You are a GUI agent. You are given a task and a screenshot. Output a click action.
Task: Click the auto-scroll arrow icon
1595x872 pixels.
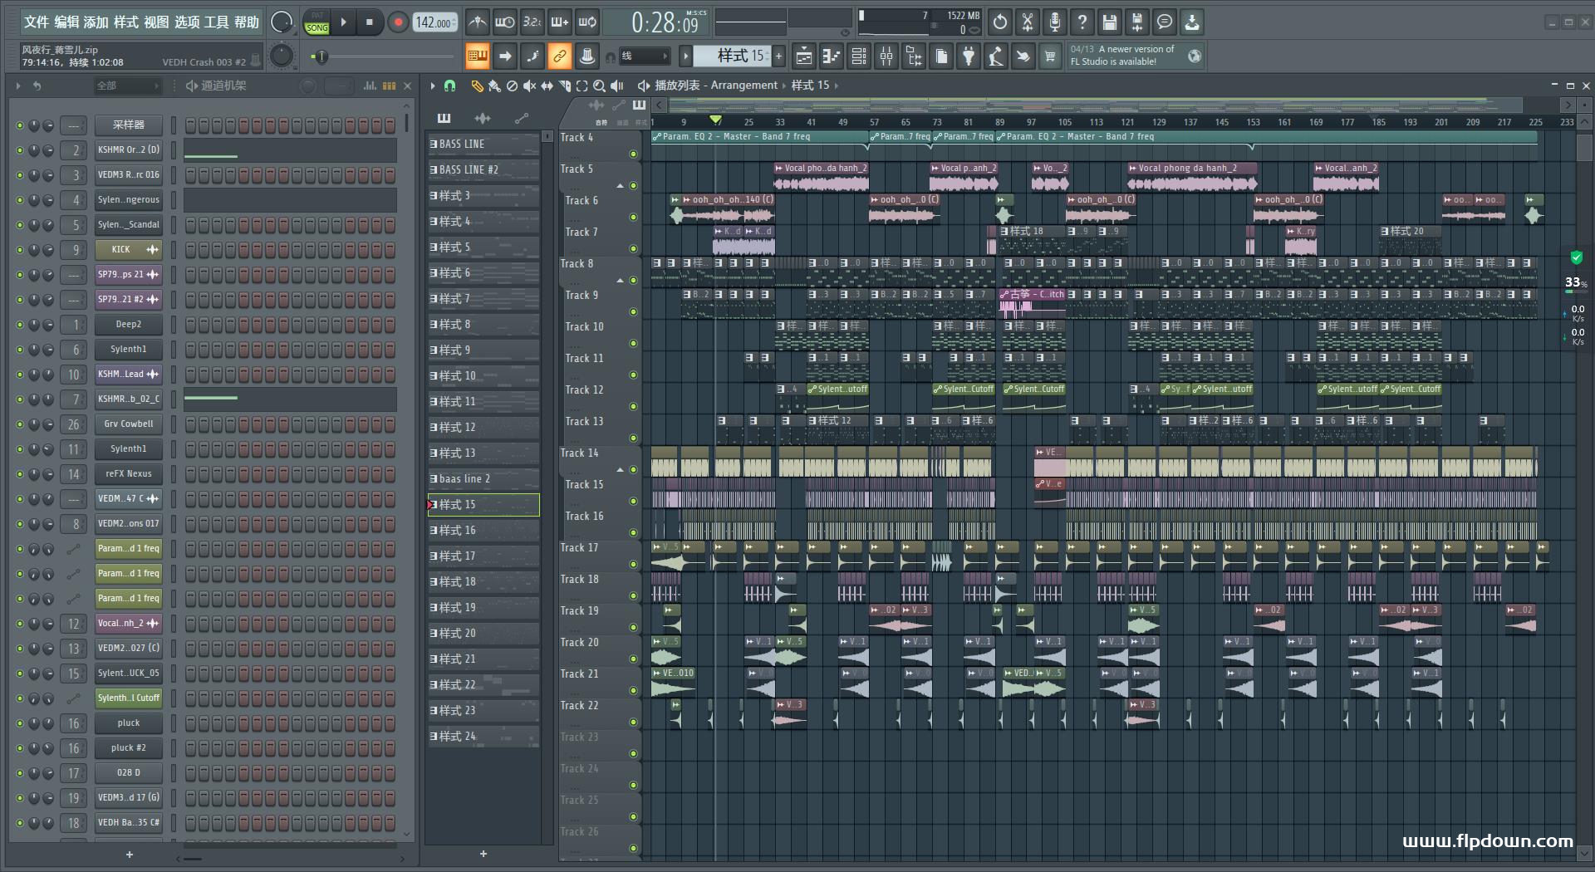[504, 56]
